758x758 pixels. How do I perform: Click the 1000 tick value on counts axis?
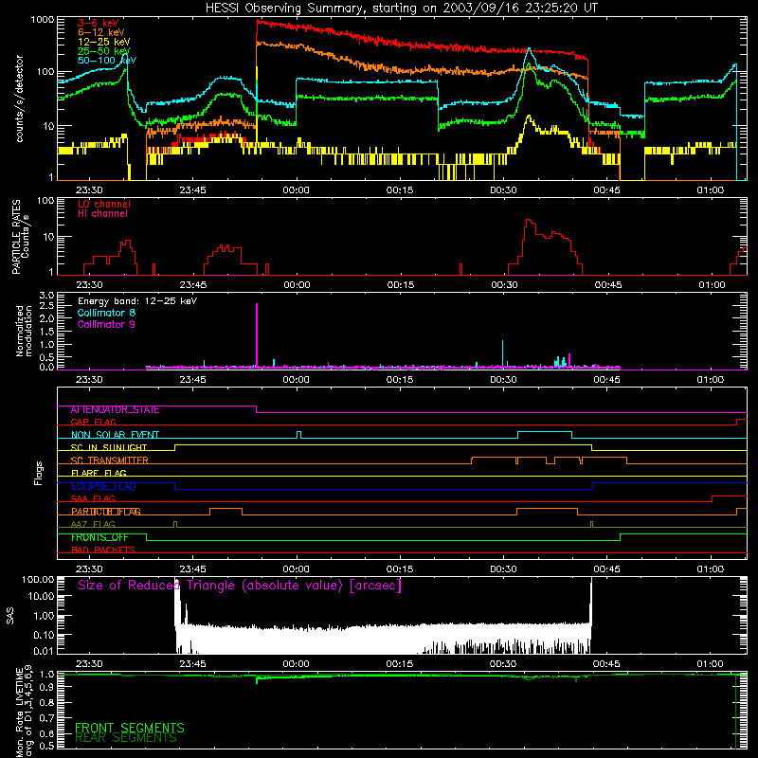43,20
